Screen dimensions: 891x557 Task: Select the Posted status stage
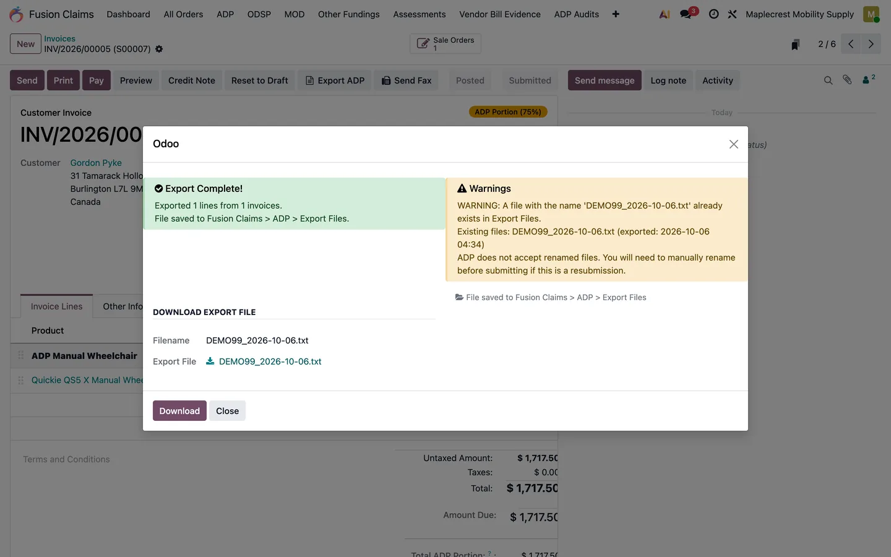(470, 80)
